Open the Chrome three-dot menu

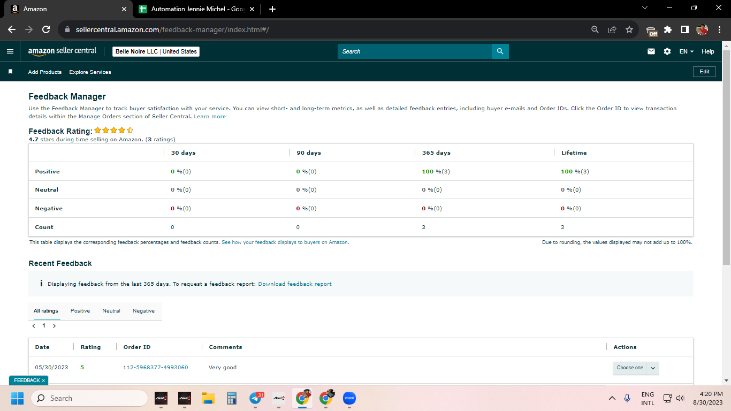(x=719, y=29)
